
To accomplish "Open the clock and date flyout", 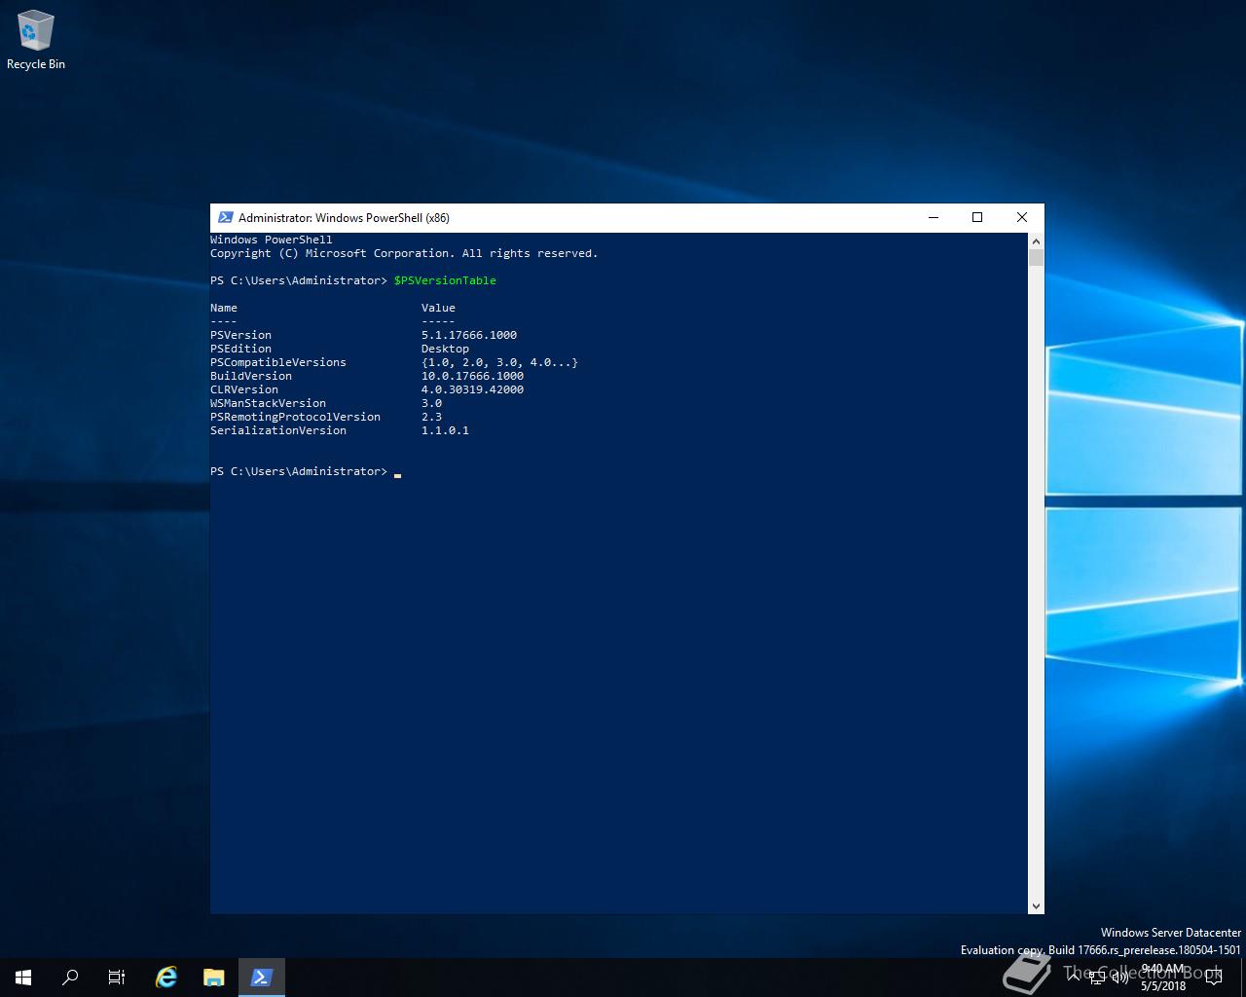I will tap(1163, 978).
